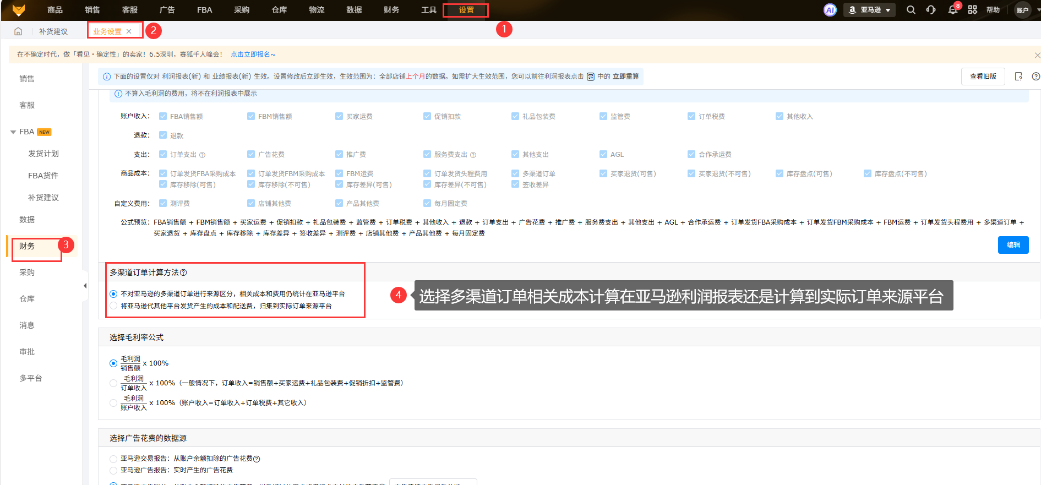Screen dimensions: 1041x485
Task: Open 数据 in the left sidebar
Action: 27,220
